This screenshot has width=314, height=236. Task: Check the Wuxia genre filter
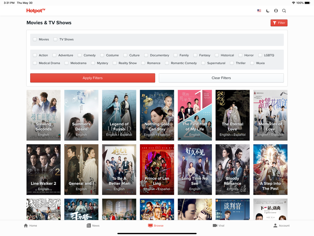point(252,63)
